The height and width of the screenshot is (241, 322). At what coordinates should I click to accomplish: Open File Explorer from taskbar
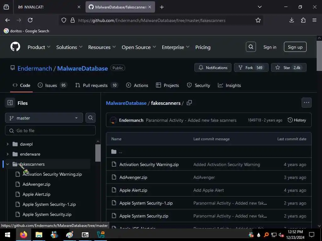(x=39, y=235)
